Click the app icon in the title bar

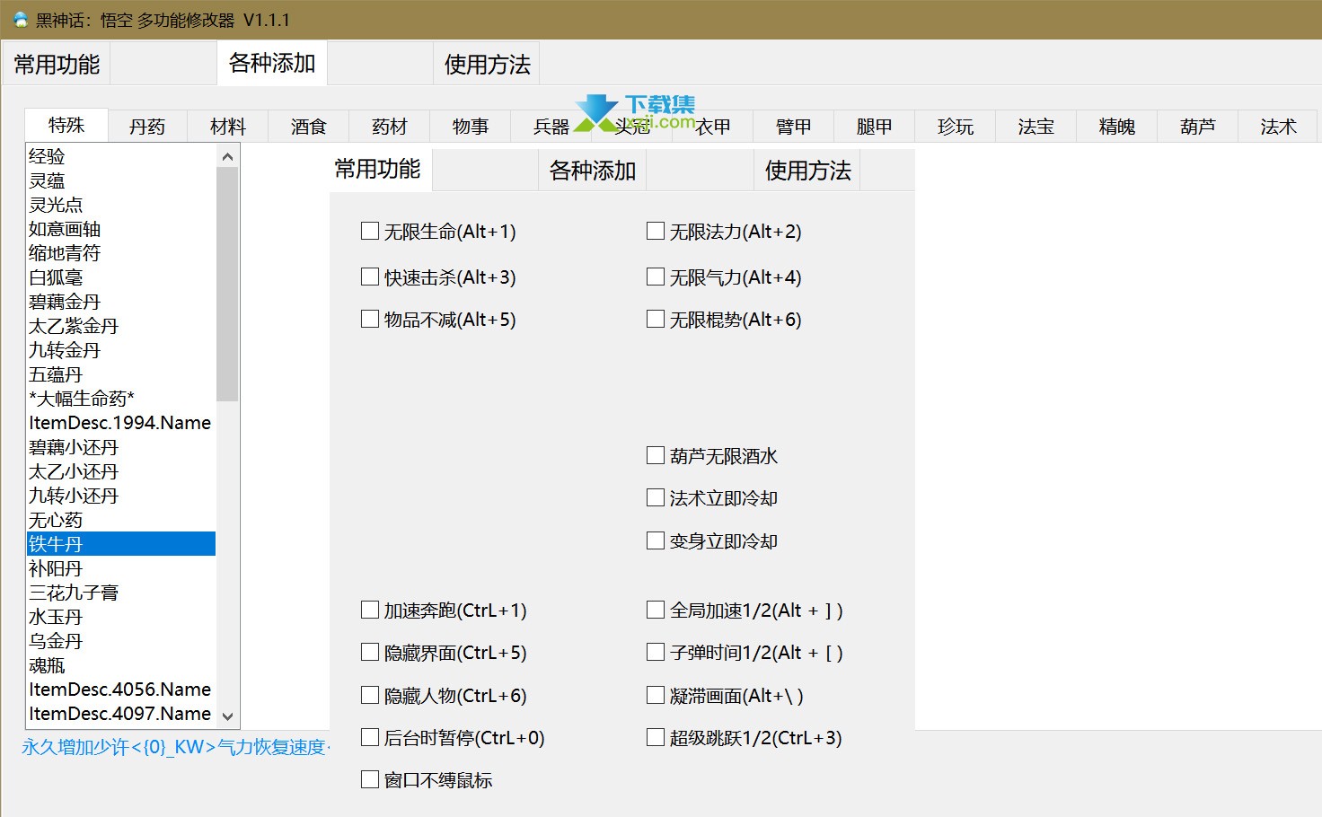pyautogui.click(x=20, y=19)
